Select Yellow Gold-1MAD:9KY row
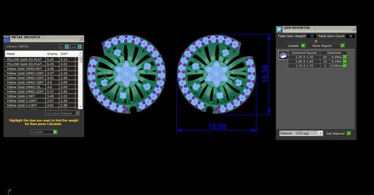Image resolution: width=374 pixels, height=195 pixels. click(x=41, y=69)
